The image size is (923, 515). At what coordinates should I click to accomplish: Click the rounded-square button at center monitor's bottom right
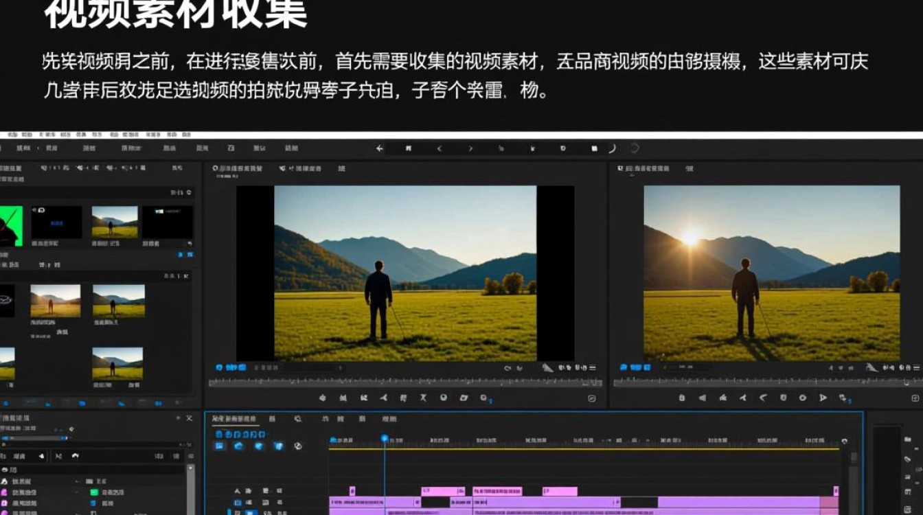592,398
